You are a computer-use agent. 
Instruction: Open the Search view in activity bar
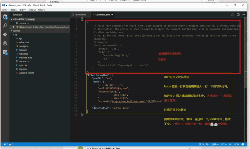point(5,25)
